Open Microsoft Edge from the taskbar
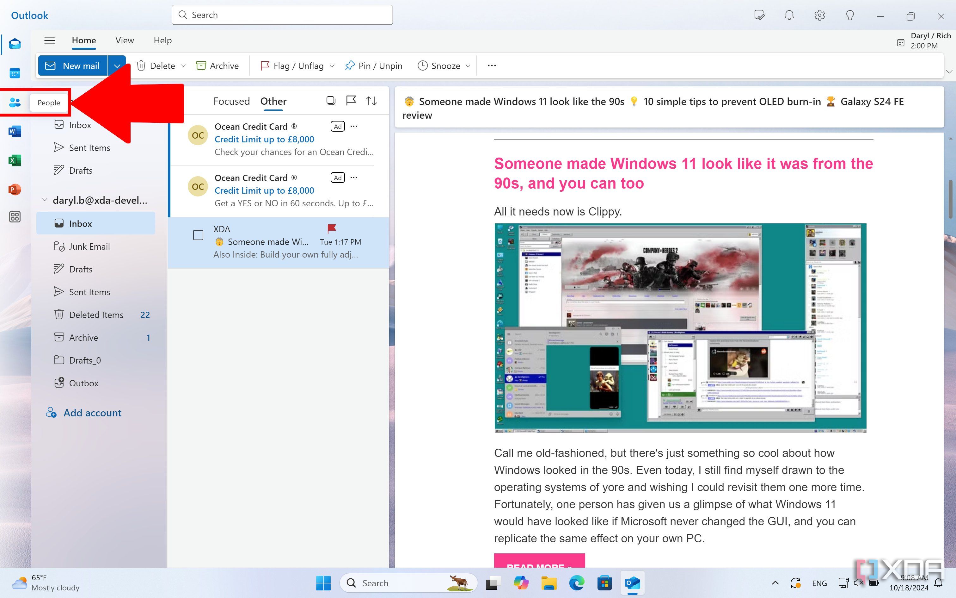 [x=577, y=583]
